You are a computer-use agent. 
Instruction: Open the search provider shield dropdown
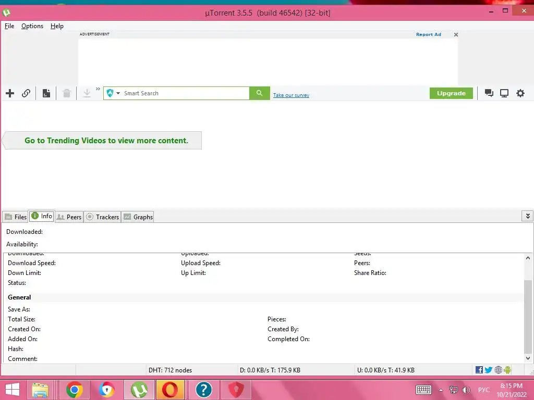tap(113, 93)
